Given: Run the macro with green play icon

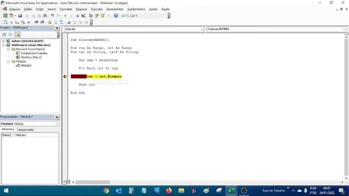Looking at the screenshot, I should 65,16.
